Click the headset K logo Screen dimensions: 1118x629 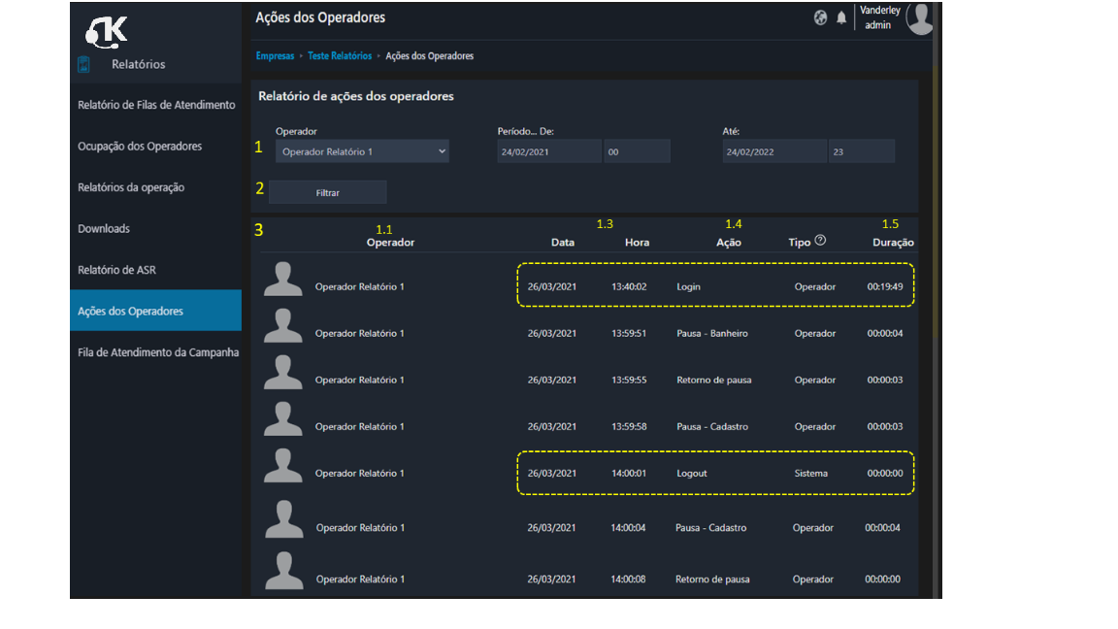coord(107,32)
